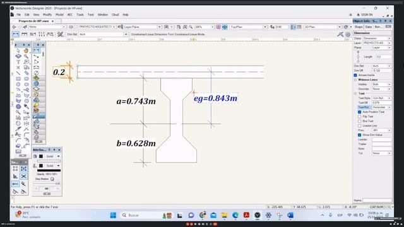Open the Plane dropdown in Object Info
404x227 pixels.
coord(381,48)
